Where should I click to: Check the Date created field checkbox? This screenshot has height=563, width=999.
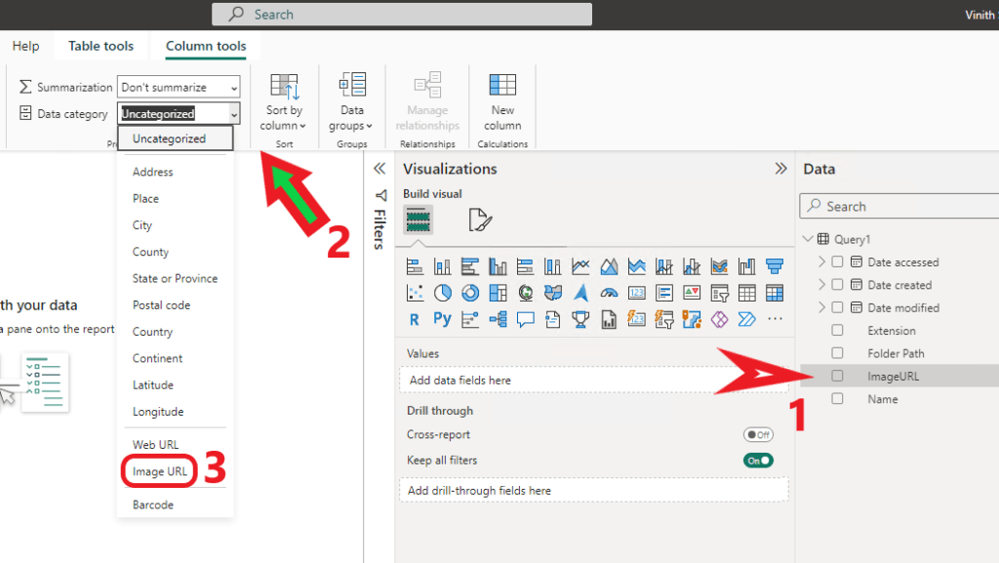tap(837, 285)
